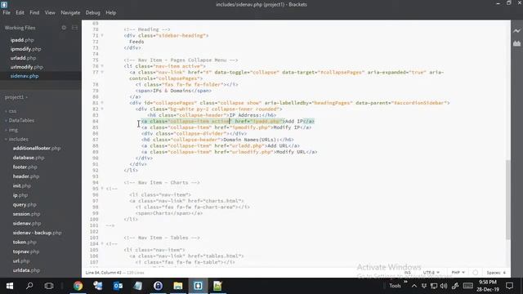The image size is (523, 294).
Task: Open the project1 project dropdown
Action: [16, 97]
